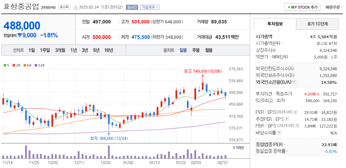346x168 pixels.
Task: Switch to the 투자정보 tab
Action: click(x=275, y=24)
